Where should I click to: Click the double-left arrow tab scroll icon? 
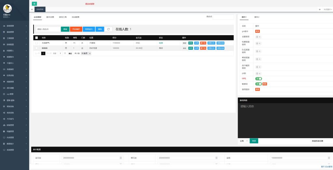[32, 9]
